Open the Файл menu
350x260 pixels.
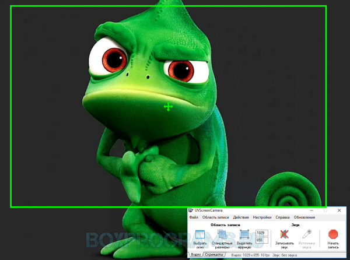point(194,217)
